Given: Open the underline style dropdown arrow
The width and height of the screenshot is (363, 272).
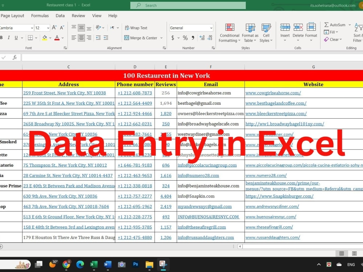Looking at the screenshot, I should (22, 38).
